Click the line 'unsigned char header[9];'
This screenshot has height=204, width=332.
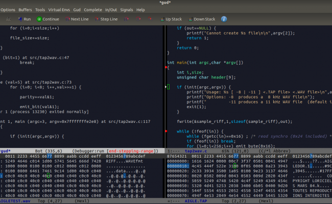(x=206, y=78)
